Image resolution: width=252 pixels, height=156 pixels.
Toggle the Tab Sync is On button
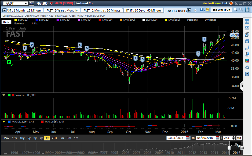[x=221, y=10]
